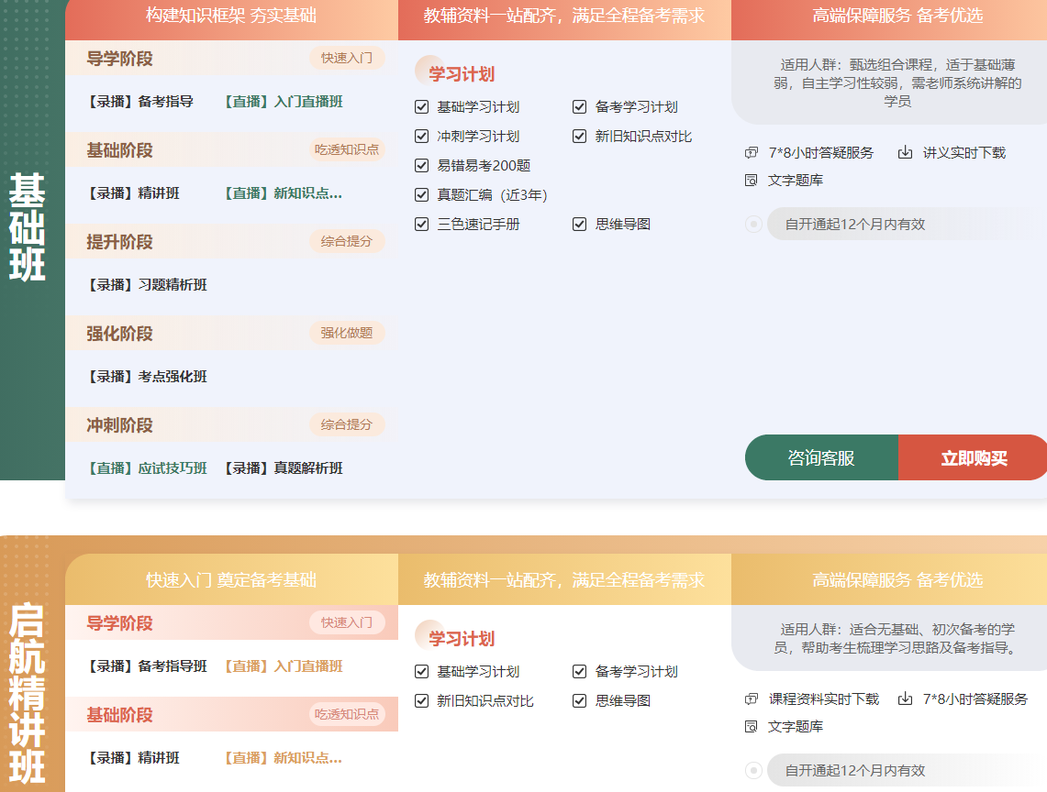Toggle 基础学习计划 checkbox in 基础班

421,106
